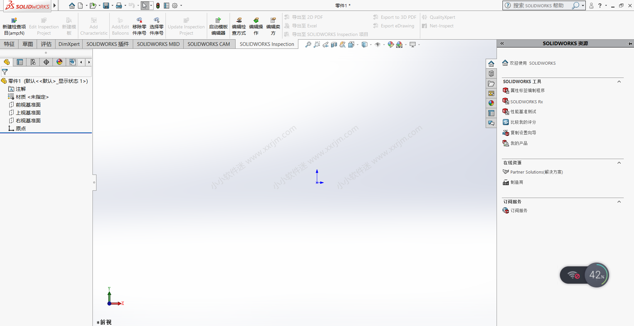The width and height of the screenshot is (634, 326).
Task: Open View Palette icon in task pane
Action: coord(491,93)
